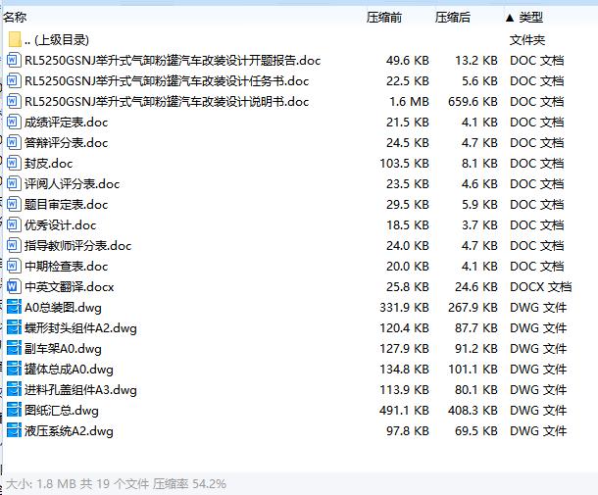
Task: Click the 103.5 KB size of 封皮.doc
Action: click(404, 164)
